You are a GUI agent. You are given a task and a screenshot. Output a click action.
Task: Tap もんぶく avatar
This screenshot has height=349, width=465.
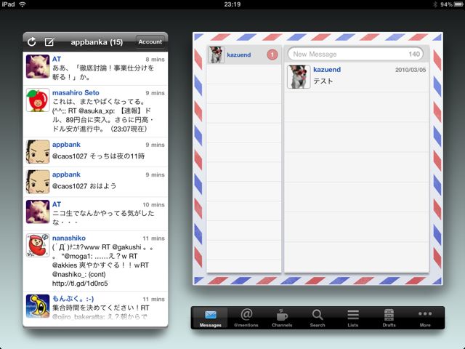tap(38, 306)
